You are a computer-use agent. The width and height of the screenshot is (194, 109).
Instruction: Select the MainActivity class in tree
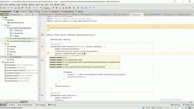(18, 33)
